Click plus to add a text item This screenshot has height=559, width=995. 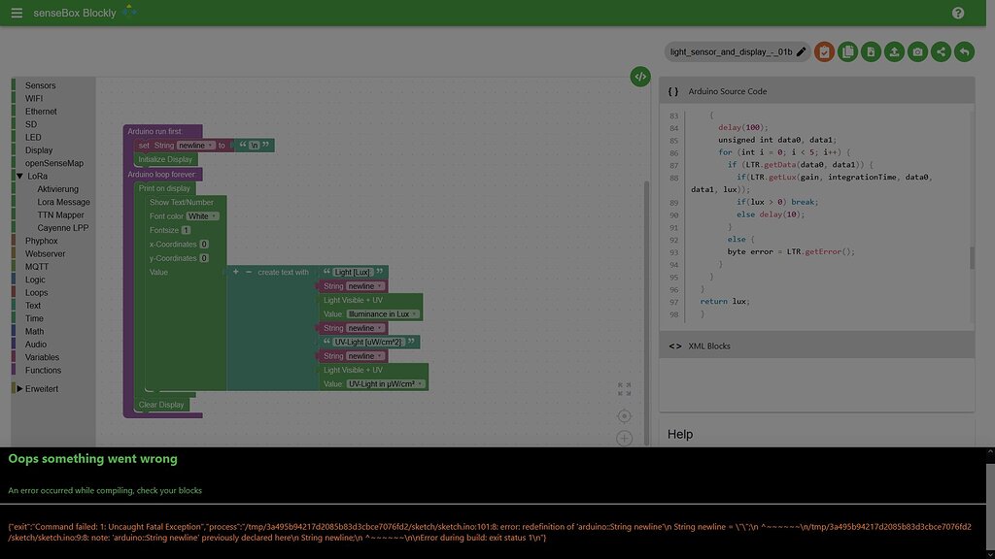click(236, 272)
